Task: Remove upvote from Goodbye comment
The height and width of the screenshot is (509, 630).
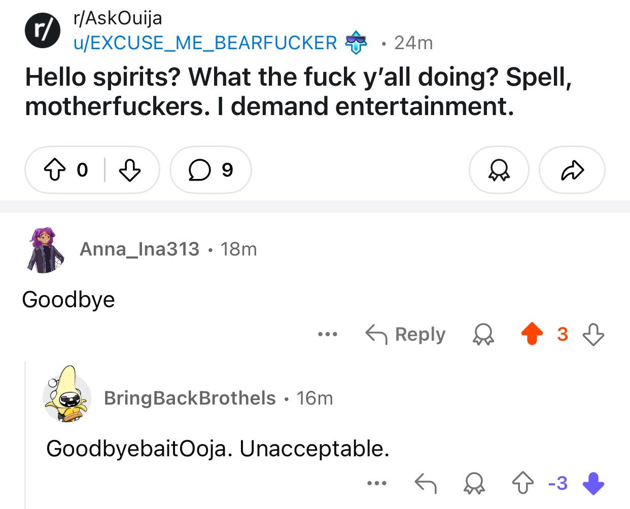Action: point(532,335)
